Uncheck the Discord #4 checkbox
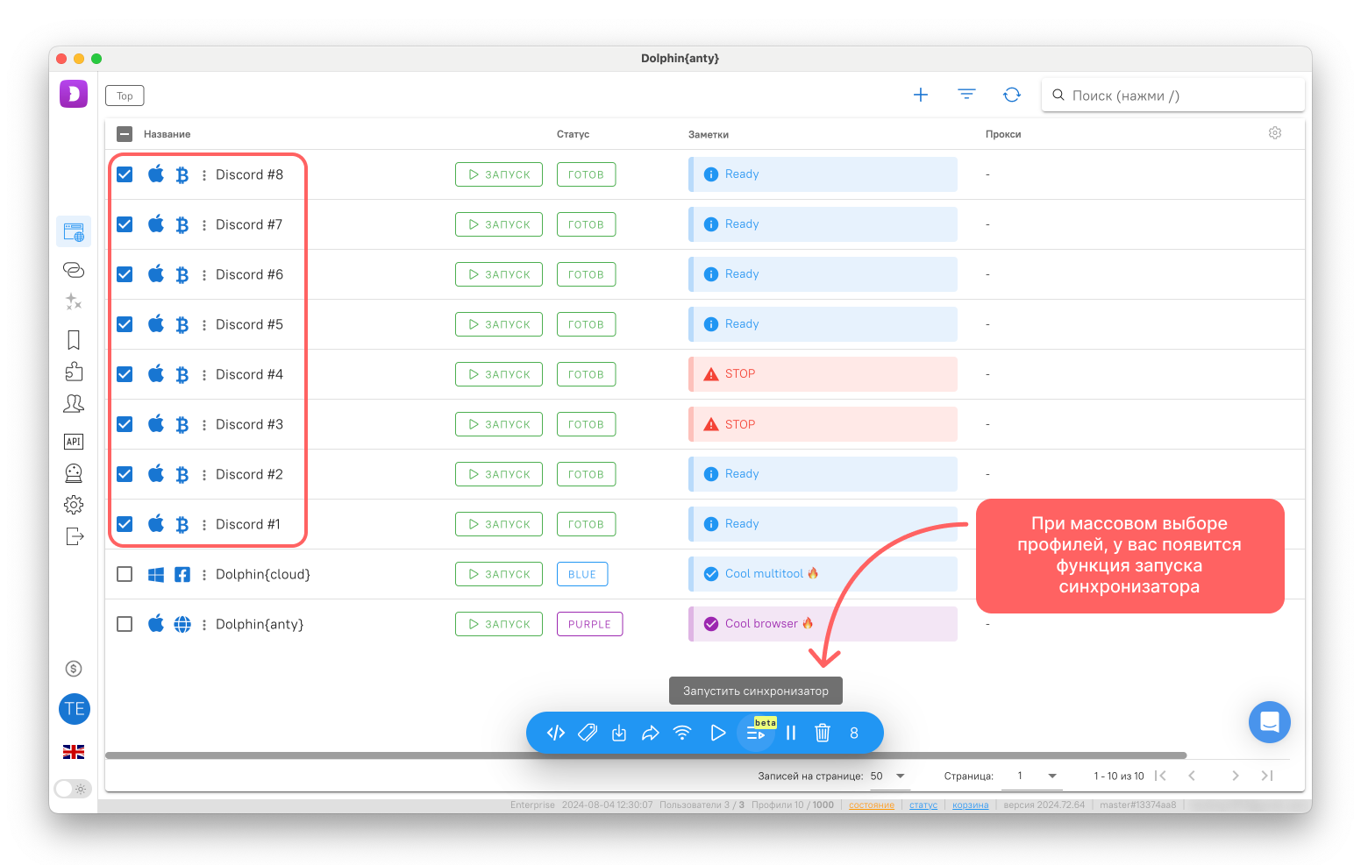1361x865 pixels. point(125,374)
